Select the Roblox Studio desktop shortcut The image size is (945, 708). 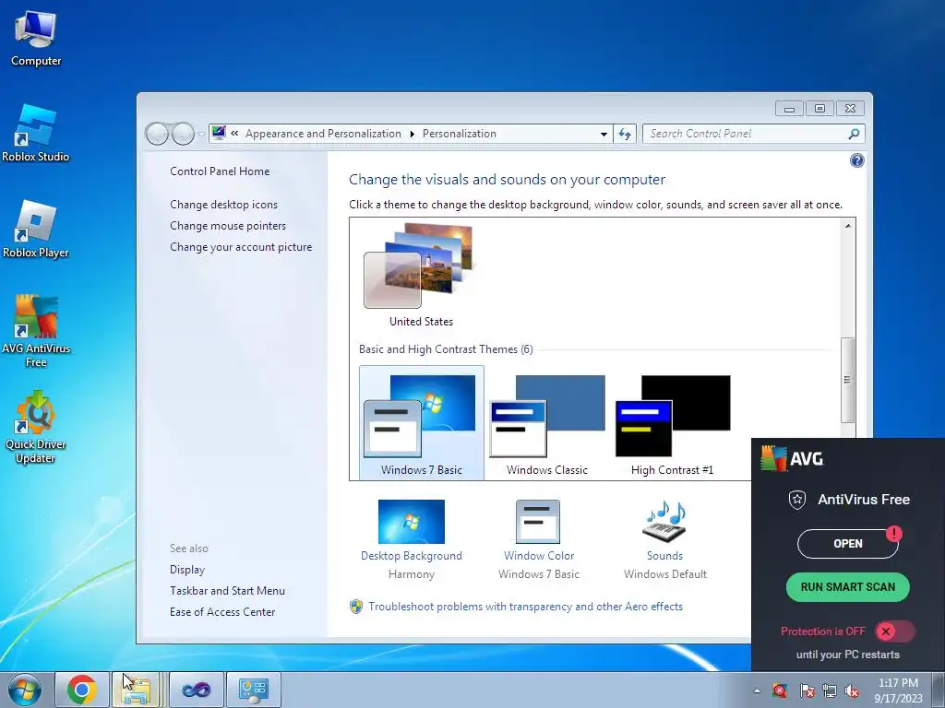[x=36, y=133]
